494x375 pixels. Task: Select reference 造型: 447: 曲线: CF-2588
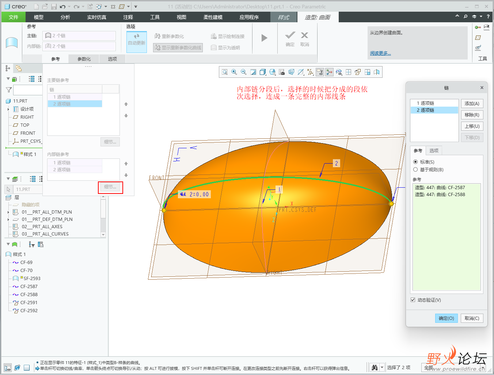[440, 195]
